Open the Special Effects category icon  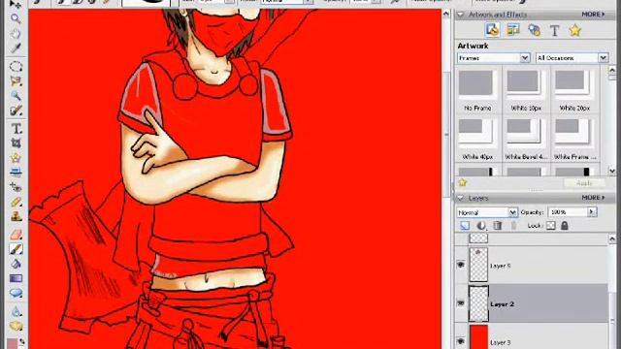[x=534, y=30]
